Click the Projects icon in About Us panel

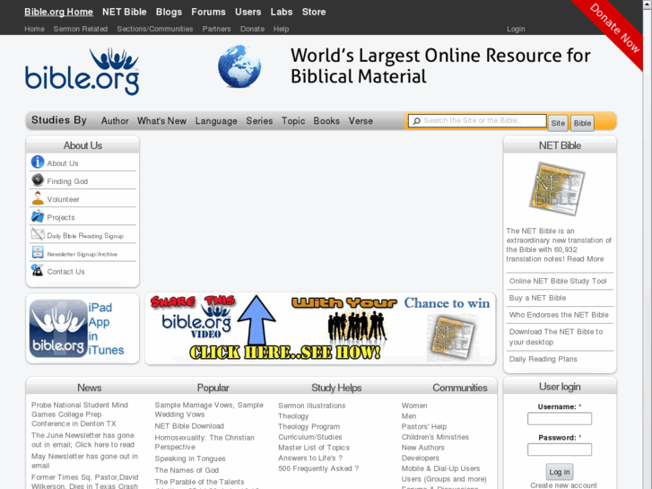click(38, 216)
